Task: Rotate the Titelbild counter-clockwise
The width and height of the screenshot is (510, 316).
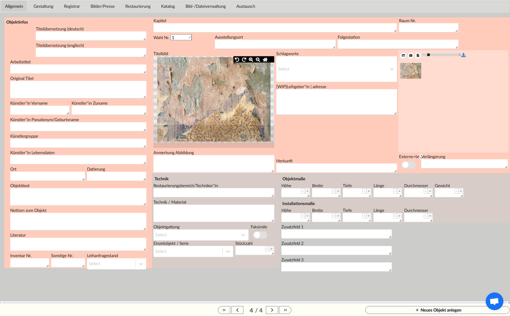Action: tap(237, 60)
